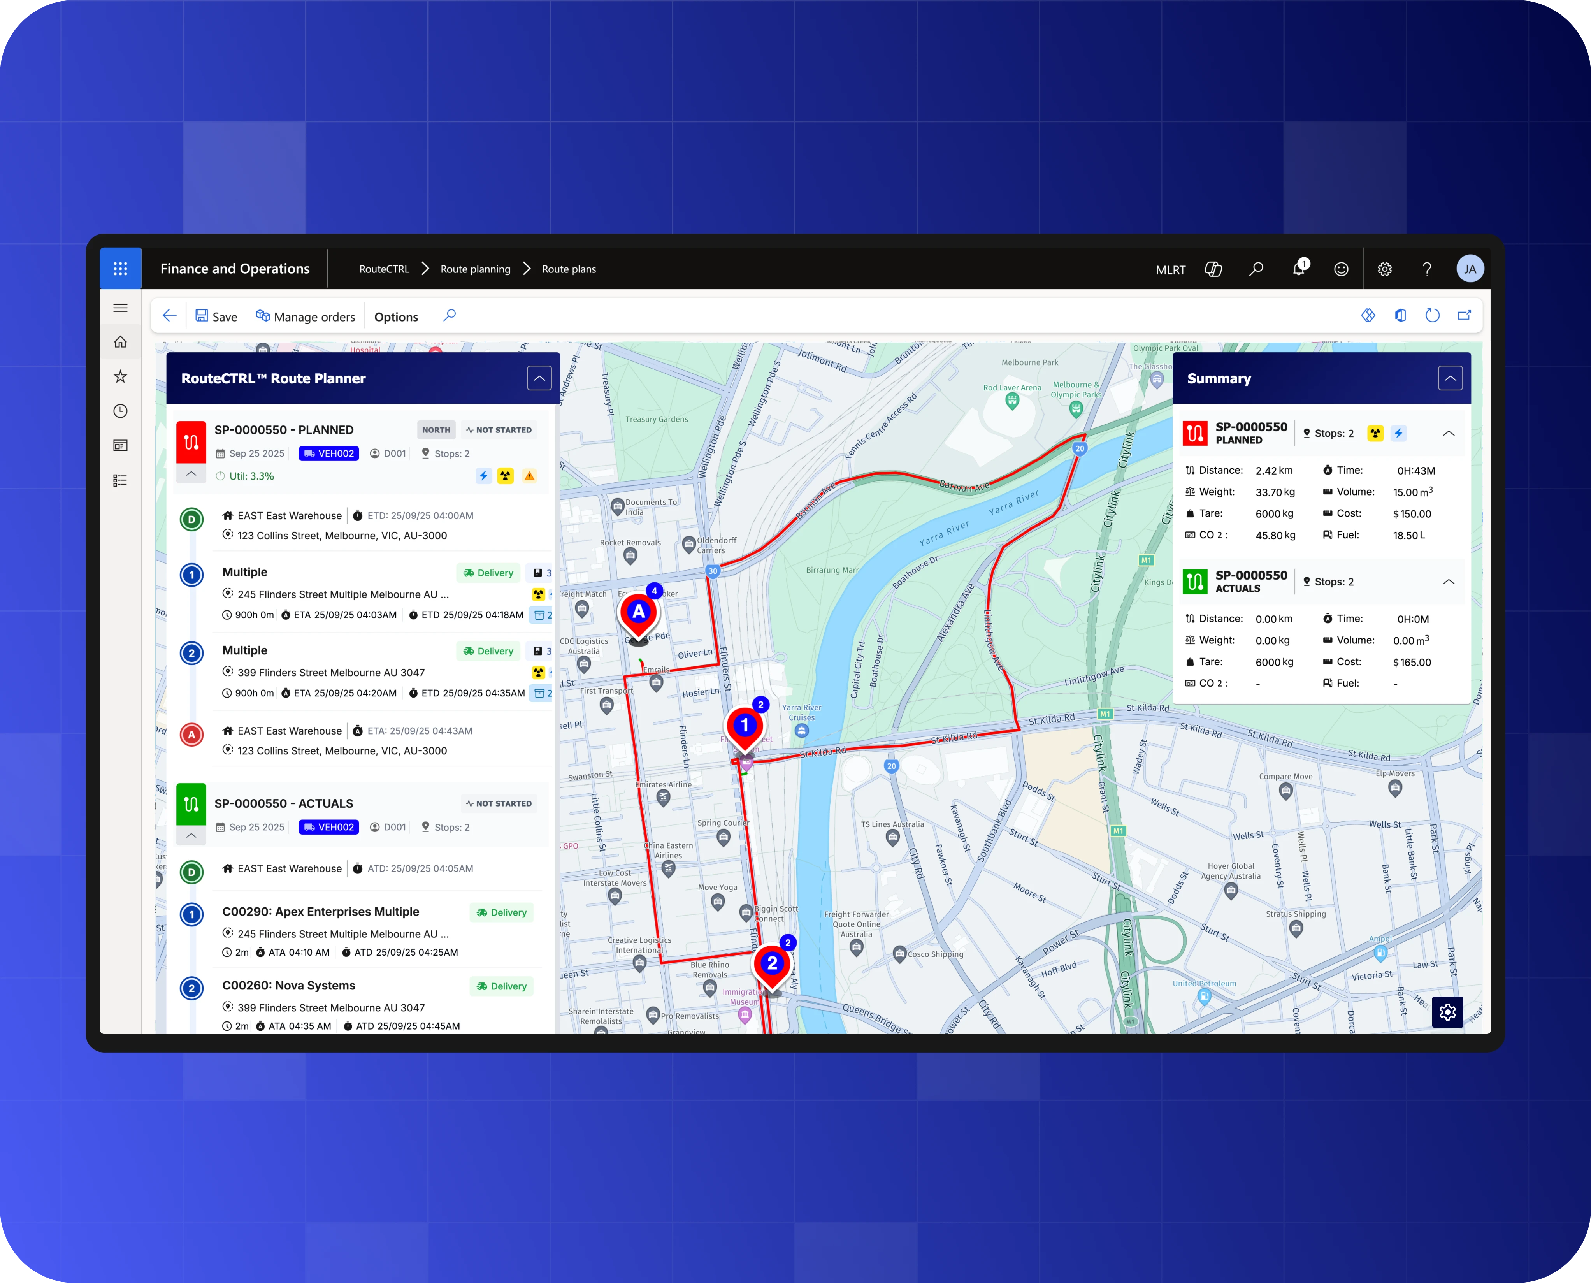
Task: Select planned stop 2 circle in route list
Action: [x=192, y=653]
